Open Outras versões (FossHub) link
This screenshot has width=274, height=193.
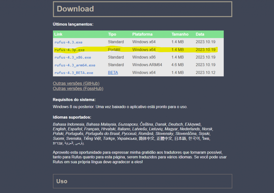(78, 89)
